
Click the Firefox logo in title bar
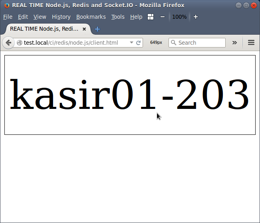click(x=7, y=6)
